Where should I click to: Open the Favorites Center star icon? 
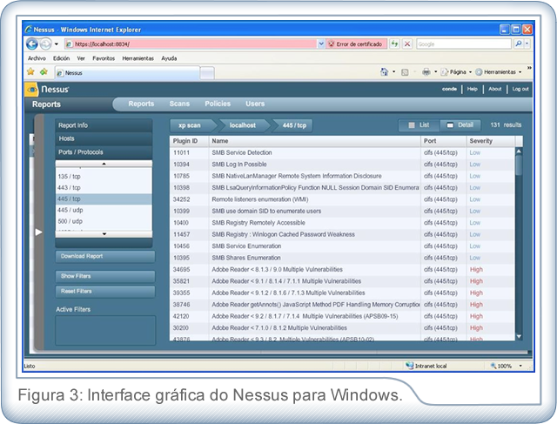tap(31, 71)
